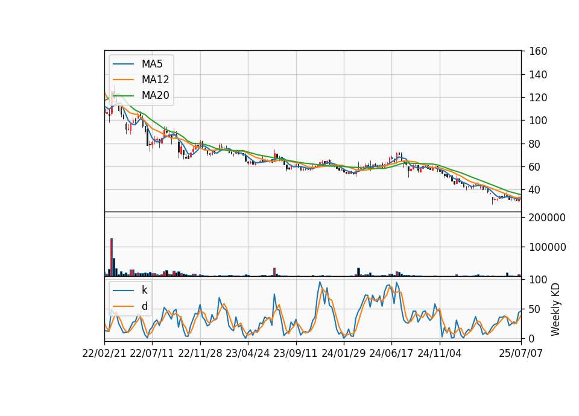Screen dimensions: 579x416
Task: Click the 140 price axis label
Action: (x=537, y=75)
